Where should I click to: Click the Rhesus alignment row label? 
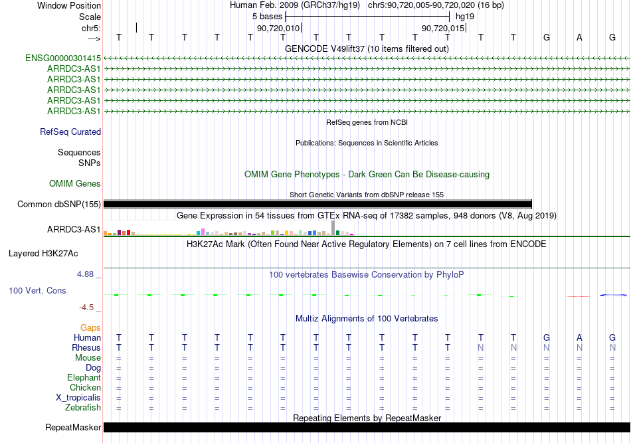tap(86, 347)
